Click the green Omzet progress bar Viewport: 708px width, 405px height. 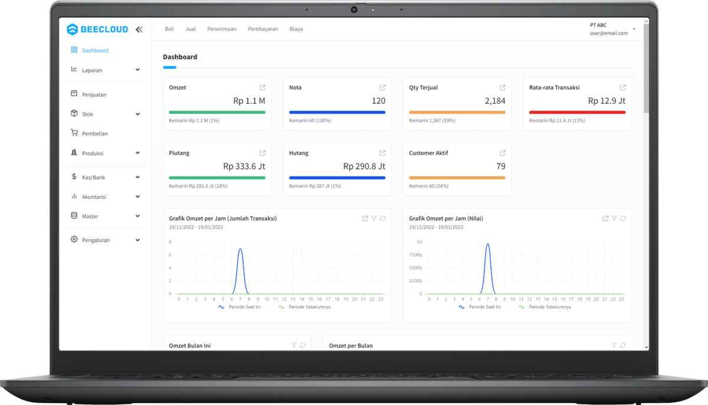click(217, 112)
